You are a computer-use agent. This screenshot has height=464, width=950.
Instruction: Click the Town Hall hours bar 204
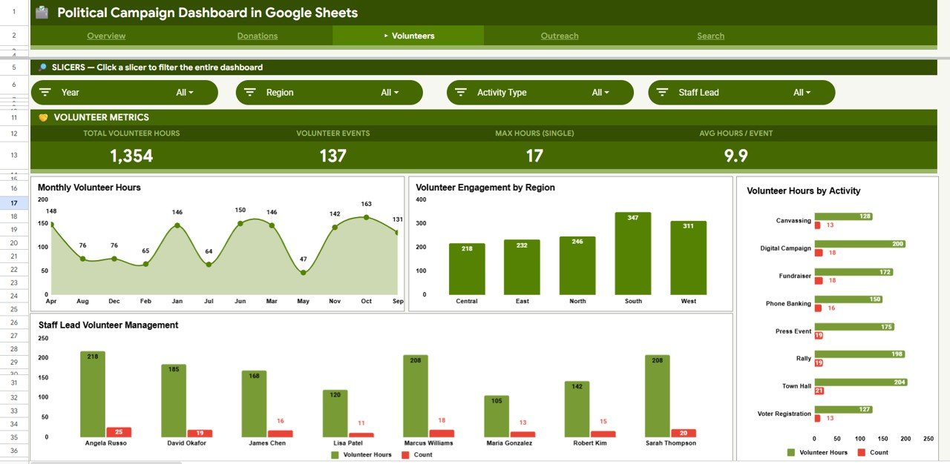861,382
